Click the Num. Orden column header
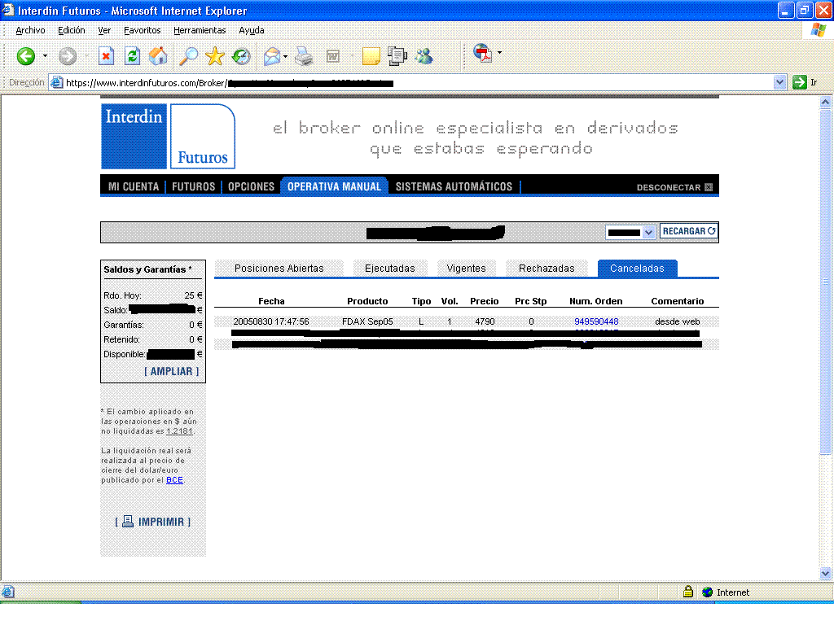Screen dimensions: 834x625 point(595,301)
